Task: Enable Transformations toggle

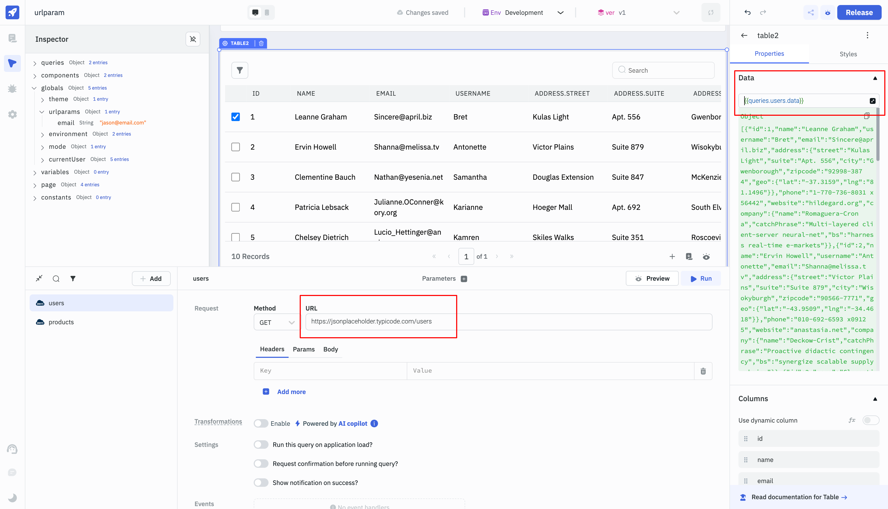Action: pos(261,423)
